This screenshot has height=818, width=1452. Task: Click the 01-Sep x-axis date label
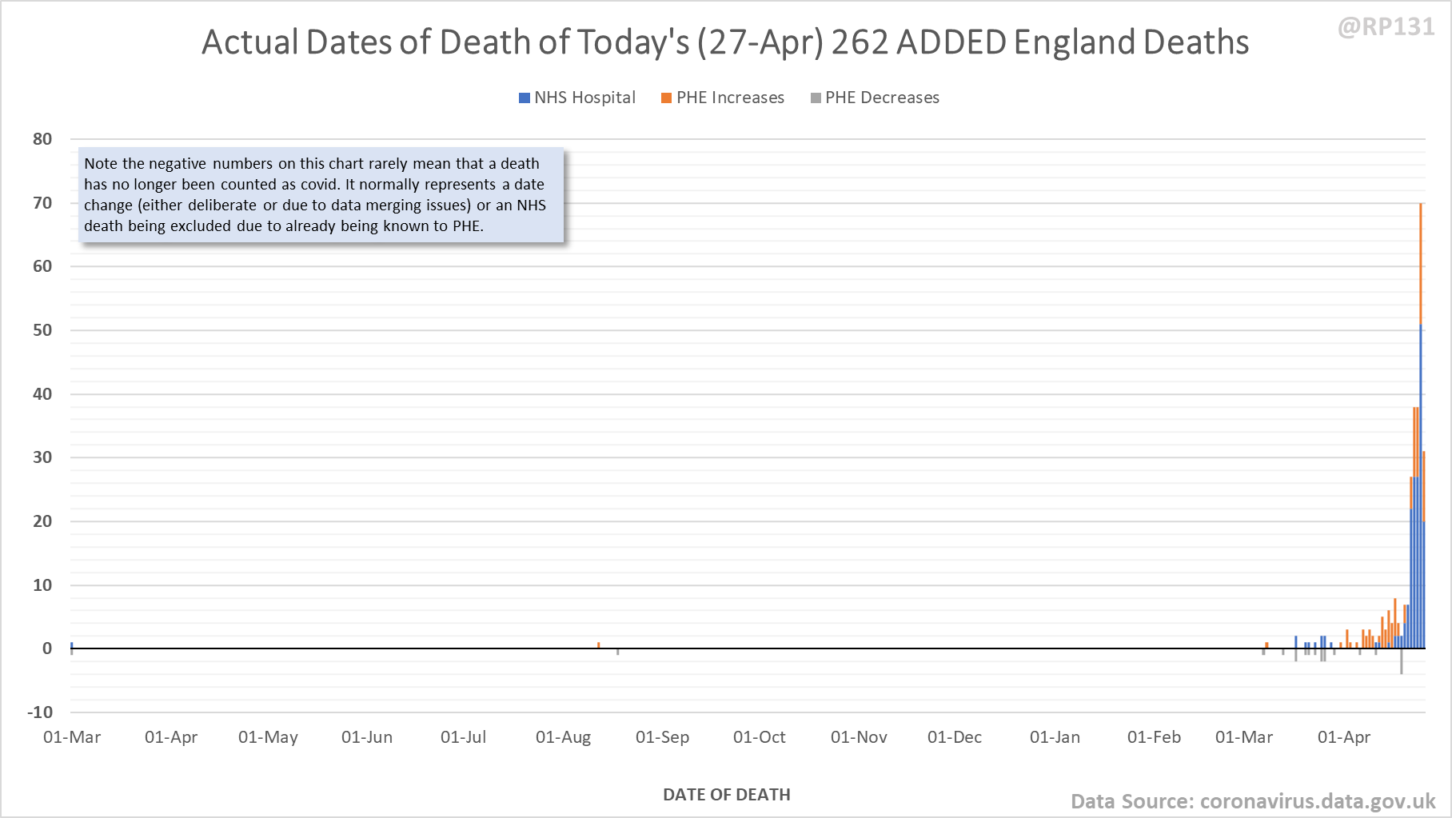(662, 737)
